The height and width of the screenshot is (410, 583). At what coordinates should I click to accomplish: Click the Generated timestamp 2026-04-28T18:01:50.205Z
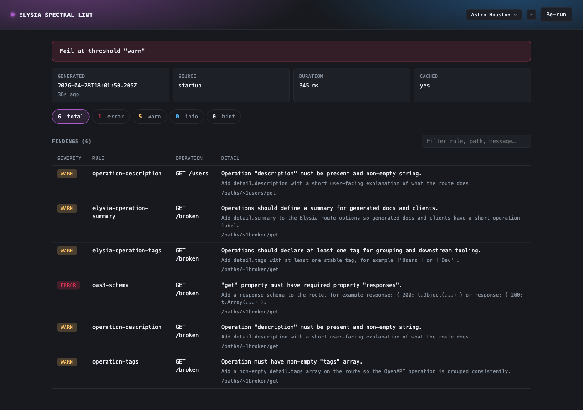(x=97, y=86)
